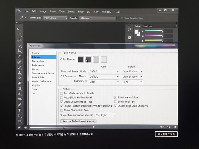Select the Quick Selection tool
The height and width of the screenshot is (149, 199).
[19, 46]
